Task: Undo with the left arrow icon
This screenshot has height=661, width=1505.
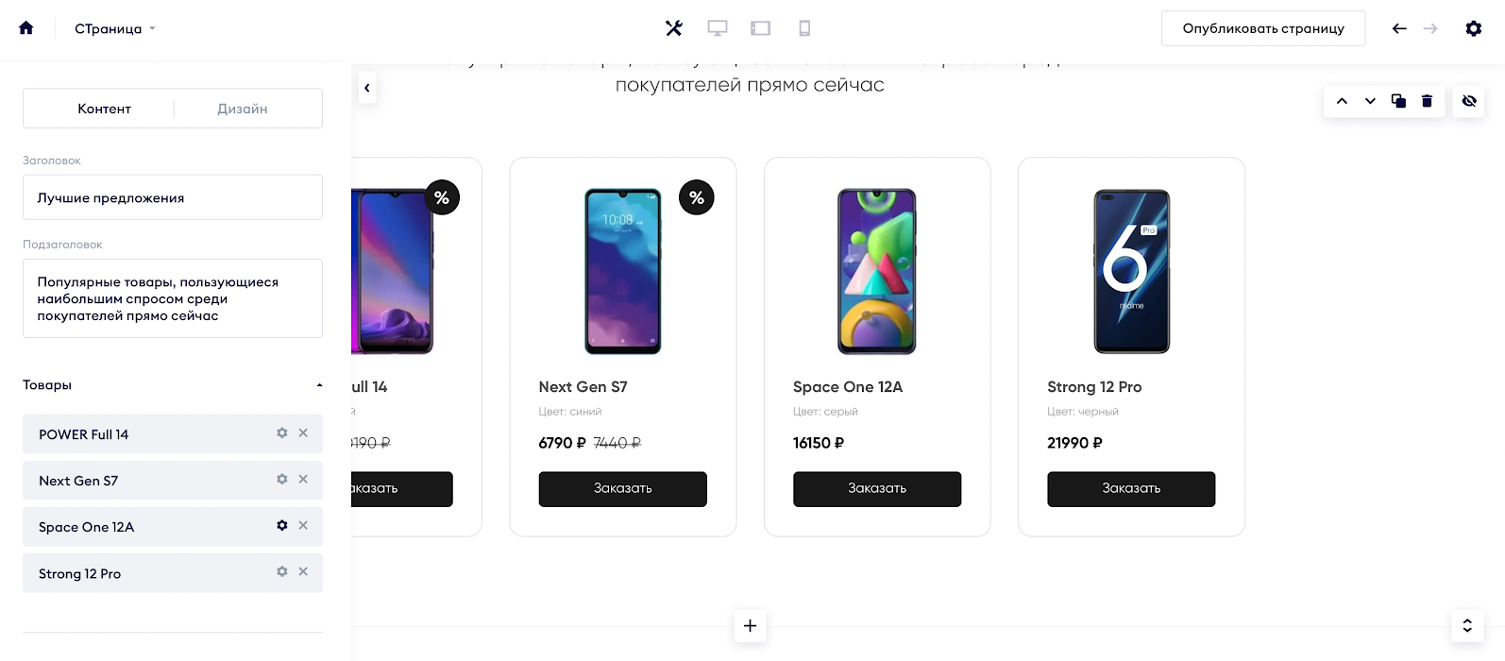Action: pos(1399,28)
